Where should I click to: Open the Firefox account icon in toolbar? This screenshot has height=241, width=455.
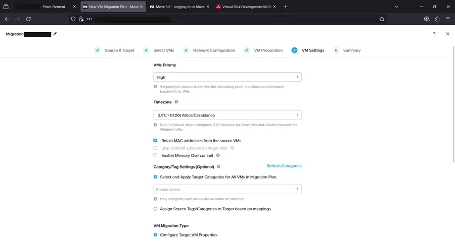coord(427,19)
